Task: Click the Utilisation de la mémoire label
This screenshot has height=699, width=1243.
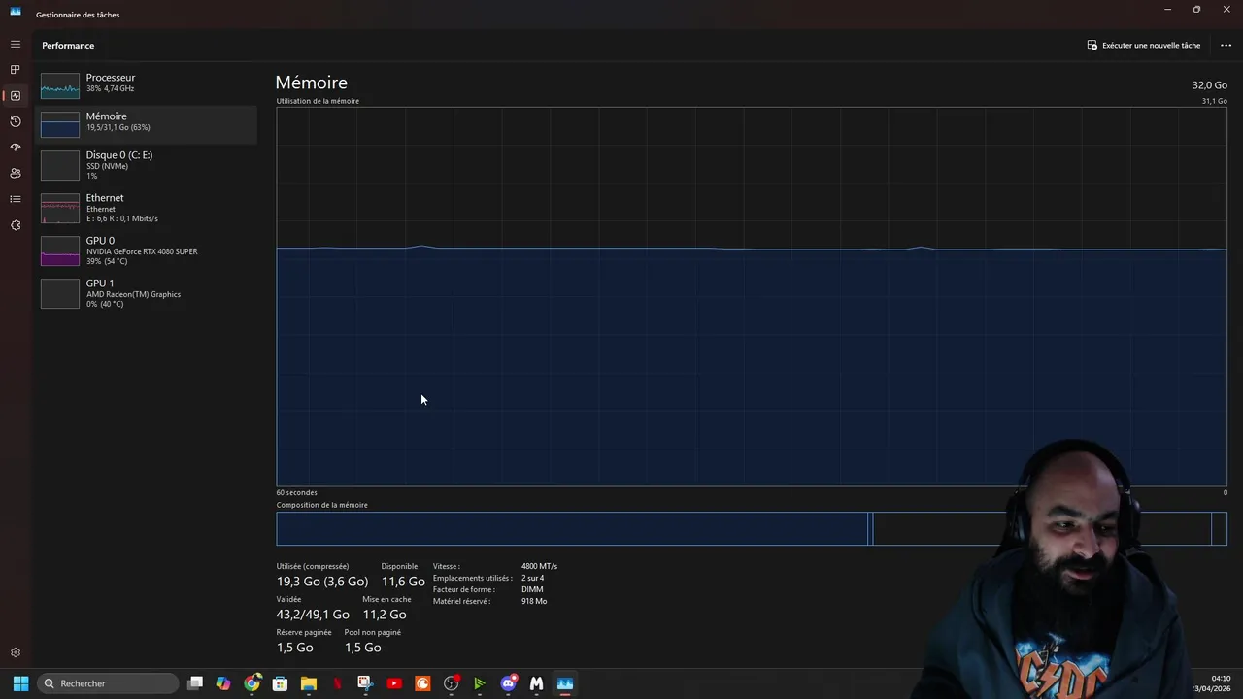Action: point(318,101)
